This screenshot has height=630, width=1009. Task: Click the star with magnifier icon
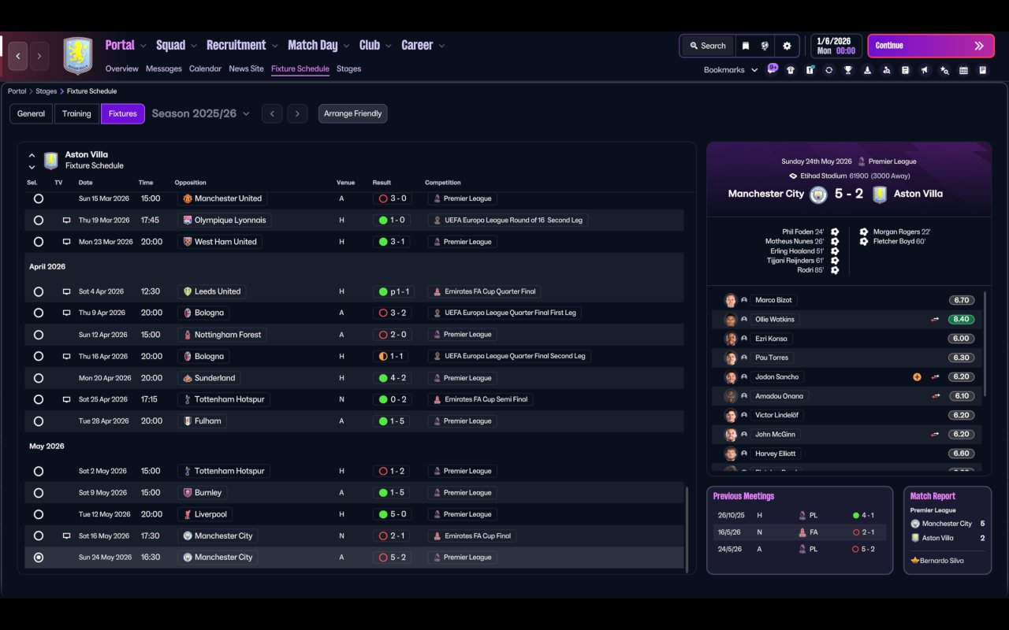pyautogui.click(x=944, y=70)
